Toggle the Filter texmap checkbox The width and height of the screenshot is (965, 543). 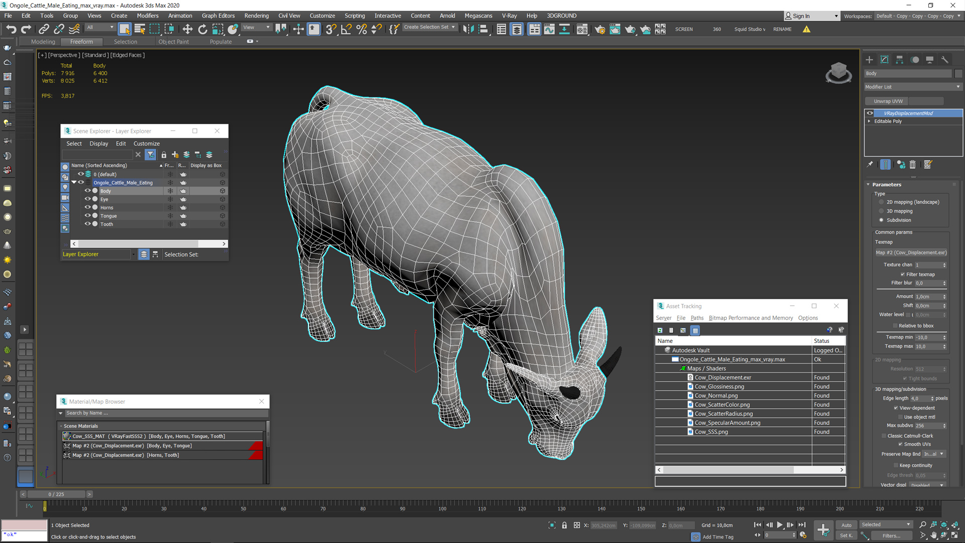coord(903,275)
